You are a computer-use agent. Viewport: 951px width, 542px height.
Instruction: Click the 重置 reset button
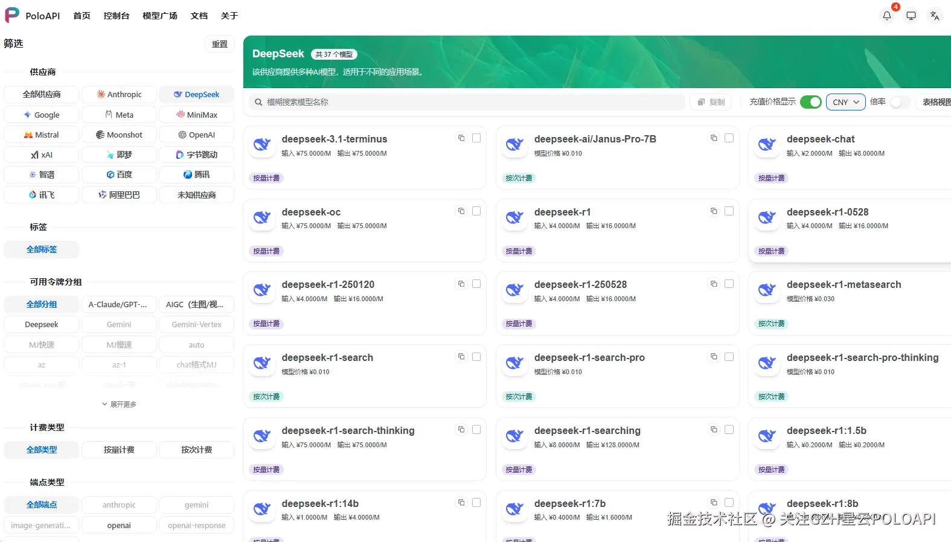click(x=220, y=44)
